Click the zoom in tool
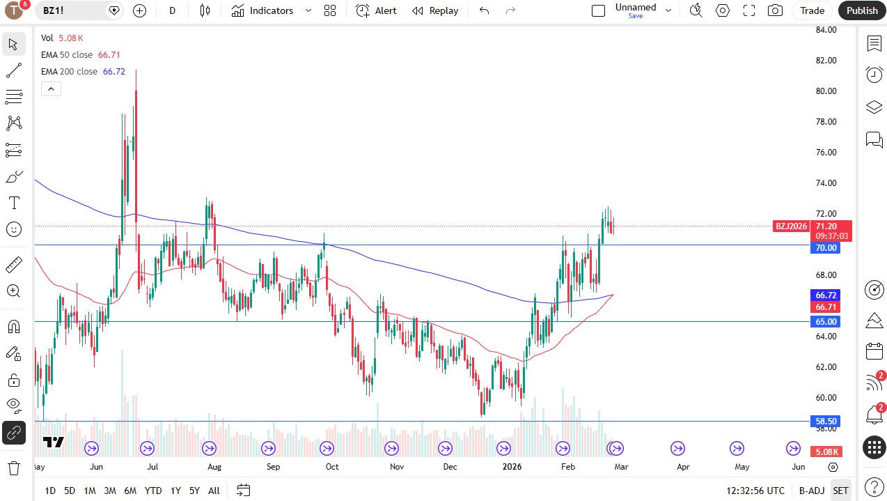Viewport: 887px width, 501px height. point(13,291)
